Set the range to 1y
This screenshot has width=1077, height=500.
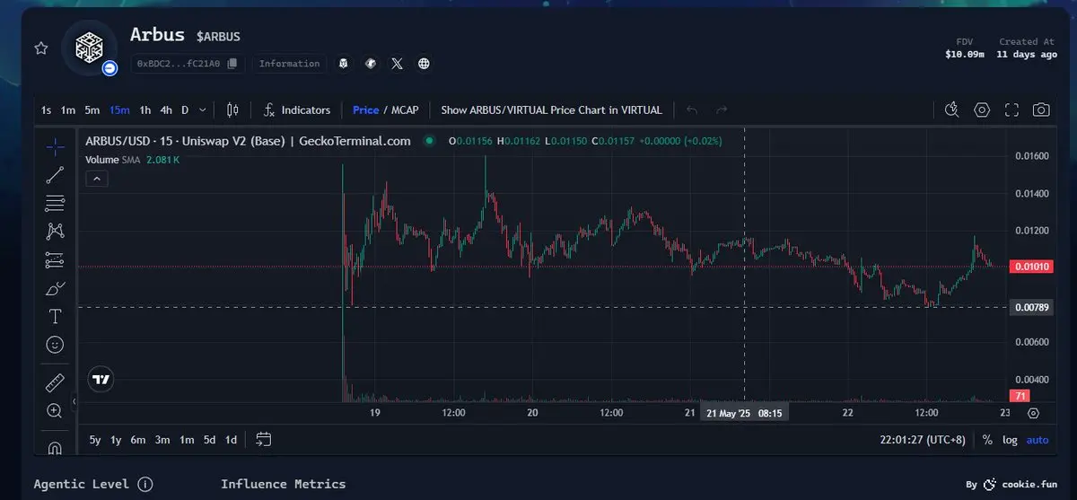(116, 440)
